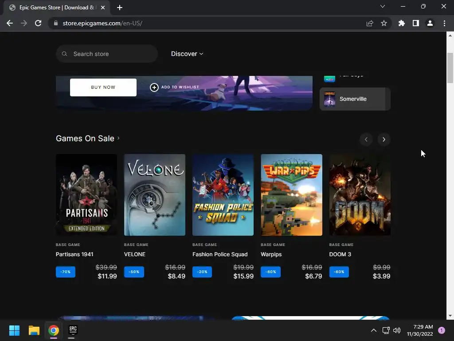
Task: Open the Games On Sale section link
Action: [87, 139]
